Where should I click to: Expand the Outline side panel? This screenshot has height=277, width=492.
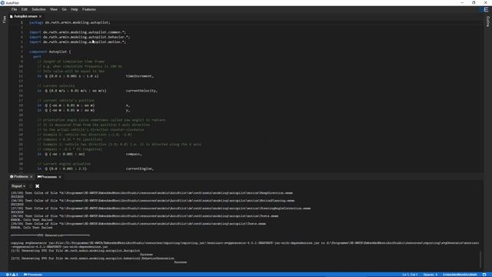point(487,22)
